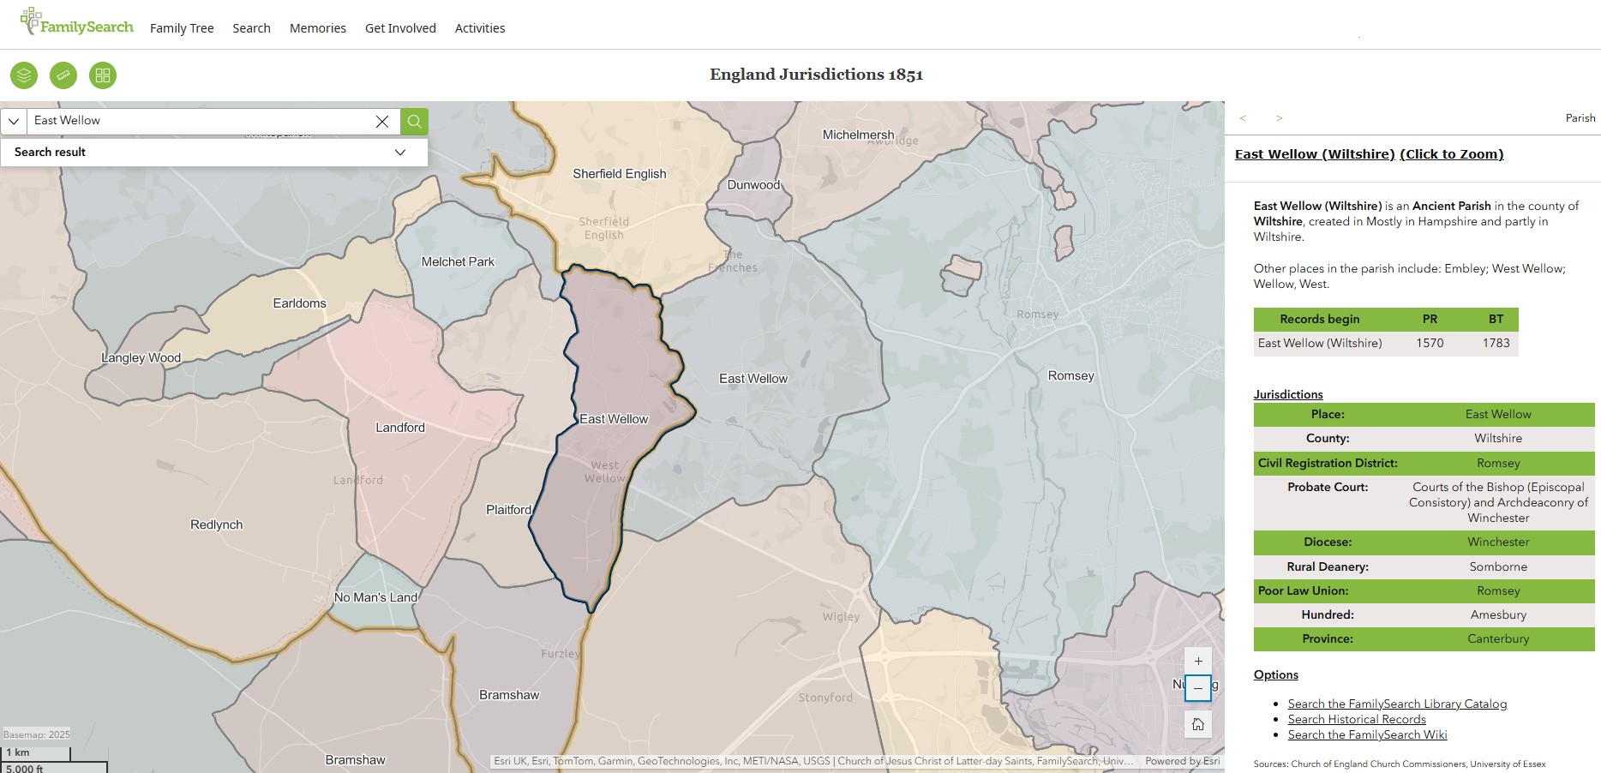Viewport: 1601px width, 773px height.
Task: Go to previous feature in popup
Action: pos(1243,118)
